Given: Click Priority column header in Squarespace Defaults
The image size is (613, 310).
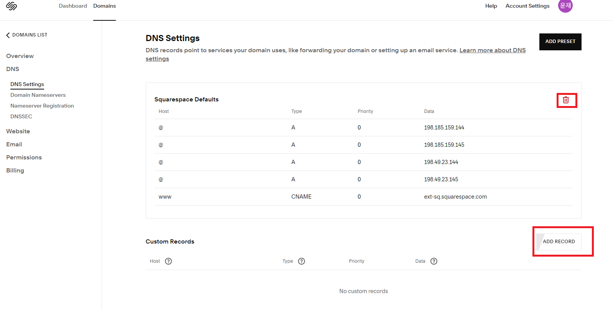Looking at the screenshot, I should [365, 111].
